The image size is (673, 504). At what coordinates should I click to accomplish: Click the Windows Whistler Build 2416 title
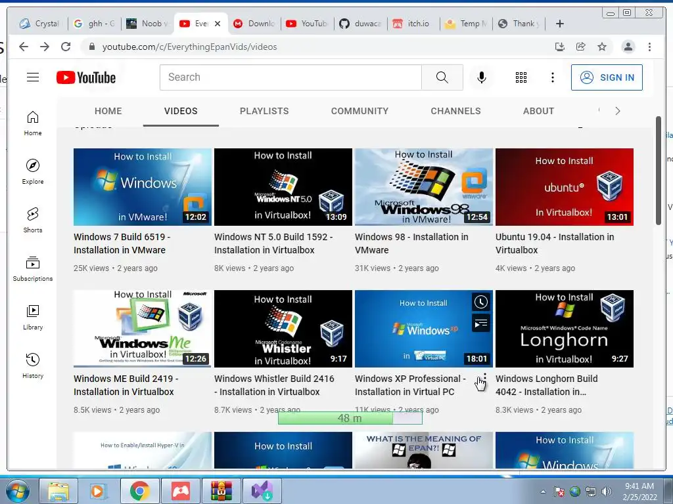[274, 385]
